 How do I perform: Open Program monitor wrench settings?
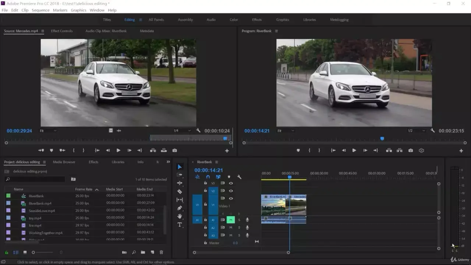[433, 131]
